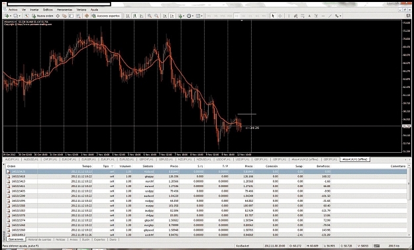Switch chart to line chart icon

142,16
